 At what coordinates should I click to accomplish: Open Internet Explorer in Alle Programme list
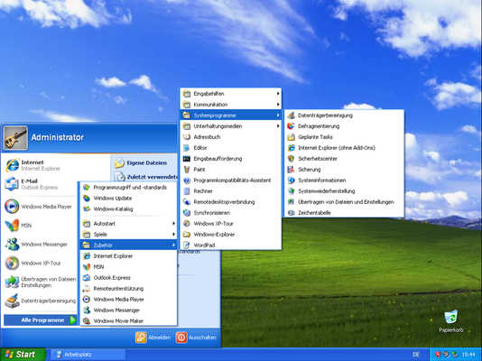tap(128, 256)
